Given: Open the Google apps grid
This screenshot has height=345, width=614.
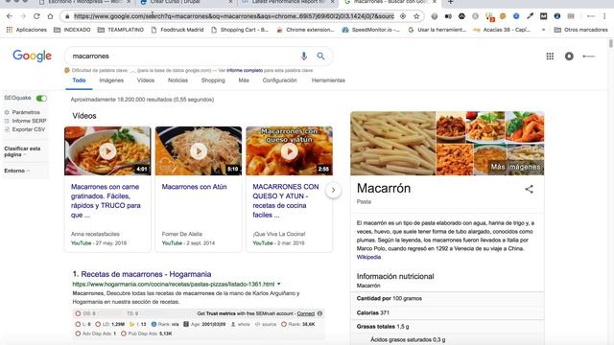Looking at the screenshot, I should coord(550,56).
